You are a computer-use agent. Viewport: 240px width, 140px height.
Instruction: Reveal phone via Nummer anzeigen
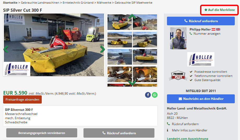click(x=207, y=34)
